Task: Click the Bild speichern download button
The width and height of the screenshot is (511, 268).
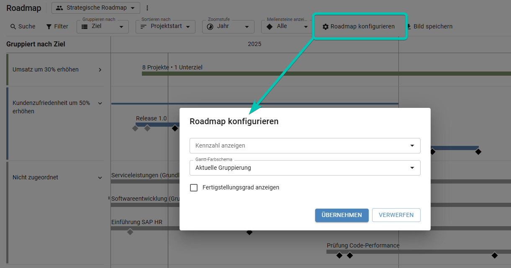Action: (429, 26)
